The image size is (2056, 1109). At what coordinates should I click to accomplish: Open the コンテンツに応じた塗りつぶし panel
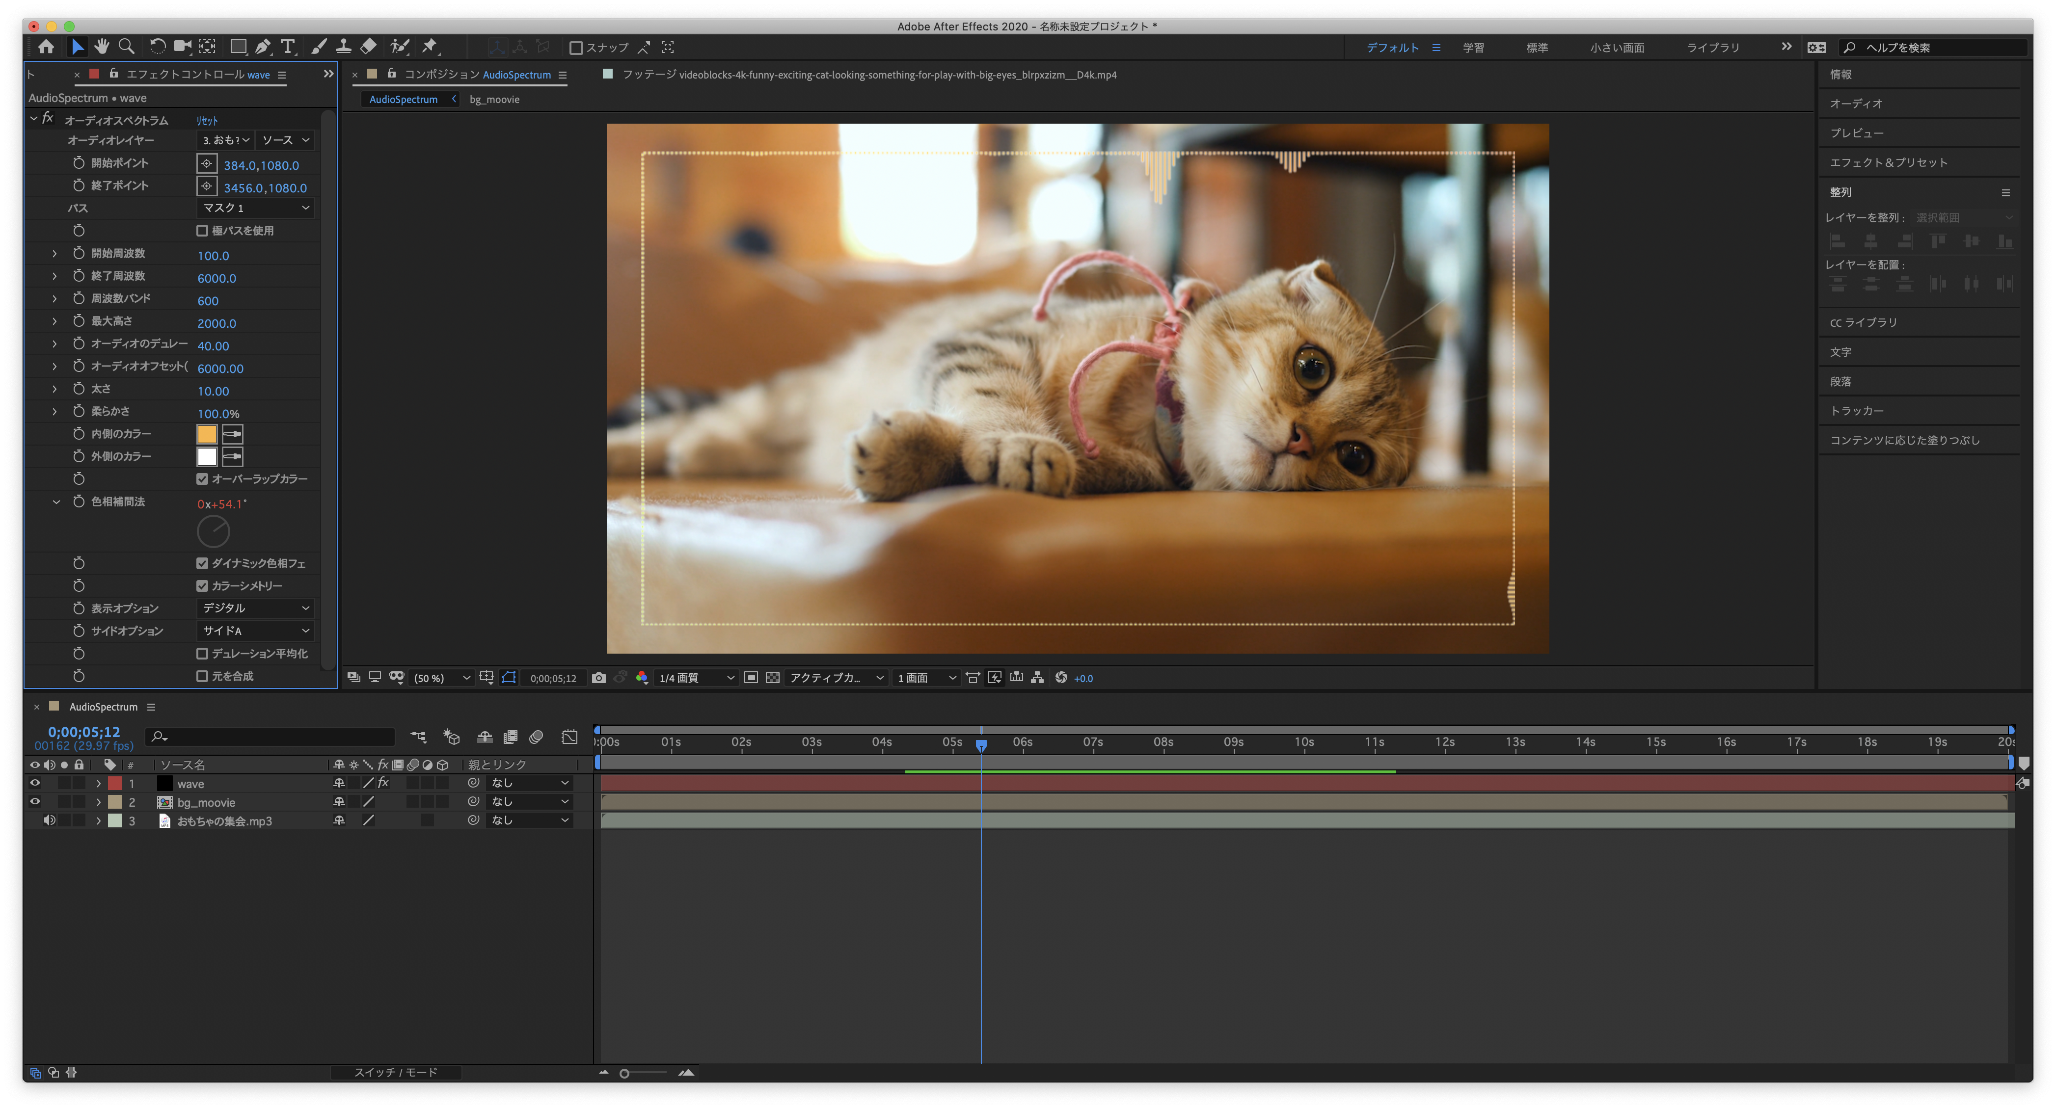tap(1904, 440)
